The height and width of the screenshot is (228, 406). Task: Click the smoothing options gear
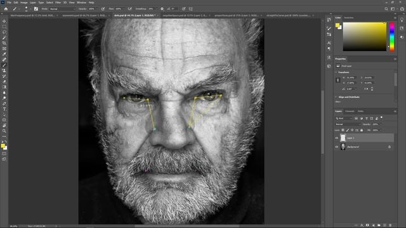pos(162,9)
